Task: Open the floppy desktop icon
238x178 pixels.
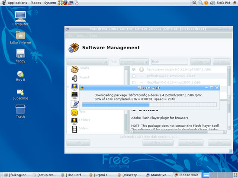Action: [20, 56]
